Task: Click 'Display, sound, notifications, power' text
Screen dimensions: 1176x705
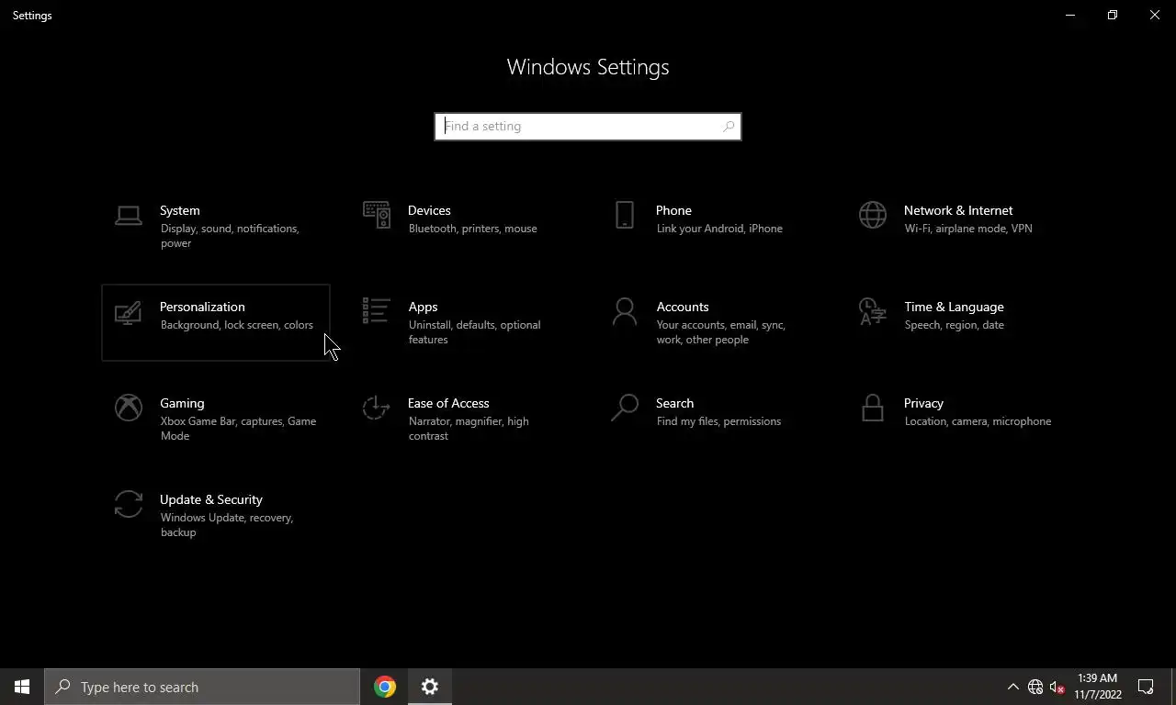Action: tap(230, 236)
